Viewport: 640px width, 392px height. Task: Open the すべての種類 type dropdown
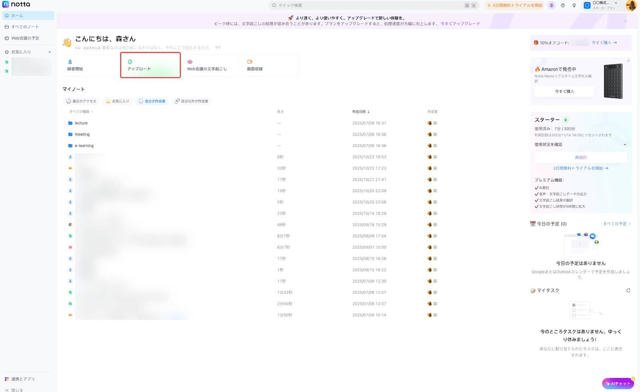coord(81,112)
